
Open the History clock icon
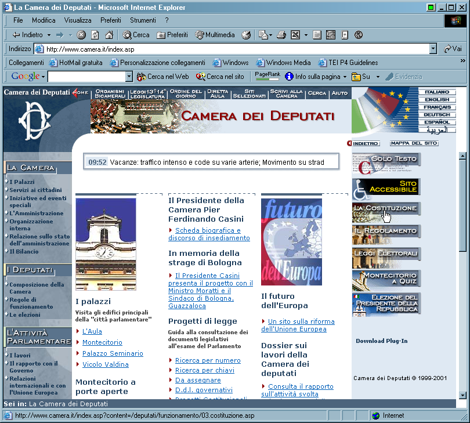click(246, 35)
